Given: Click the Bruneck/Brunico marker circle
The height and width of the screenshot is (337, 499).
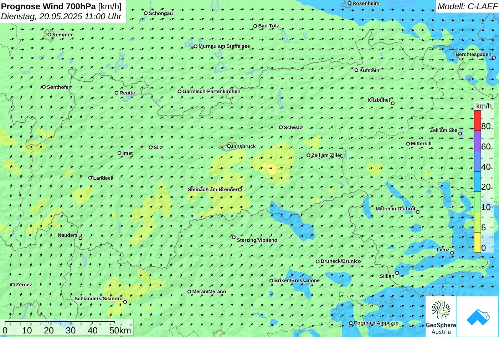Looking at the screenshot, I should tap(318, 261).
